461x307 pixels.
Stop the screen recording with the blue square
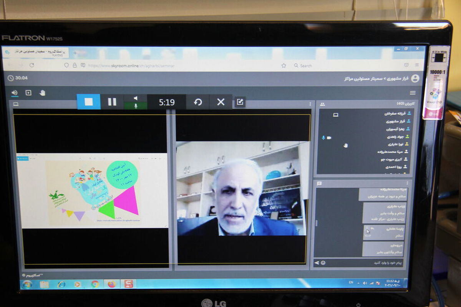coord(89,102)
